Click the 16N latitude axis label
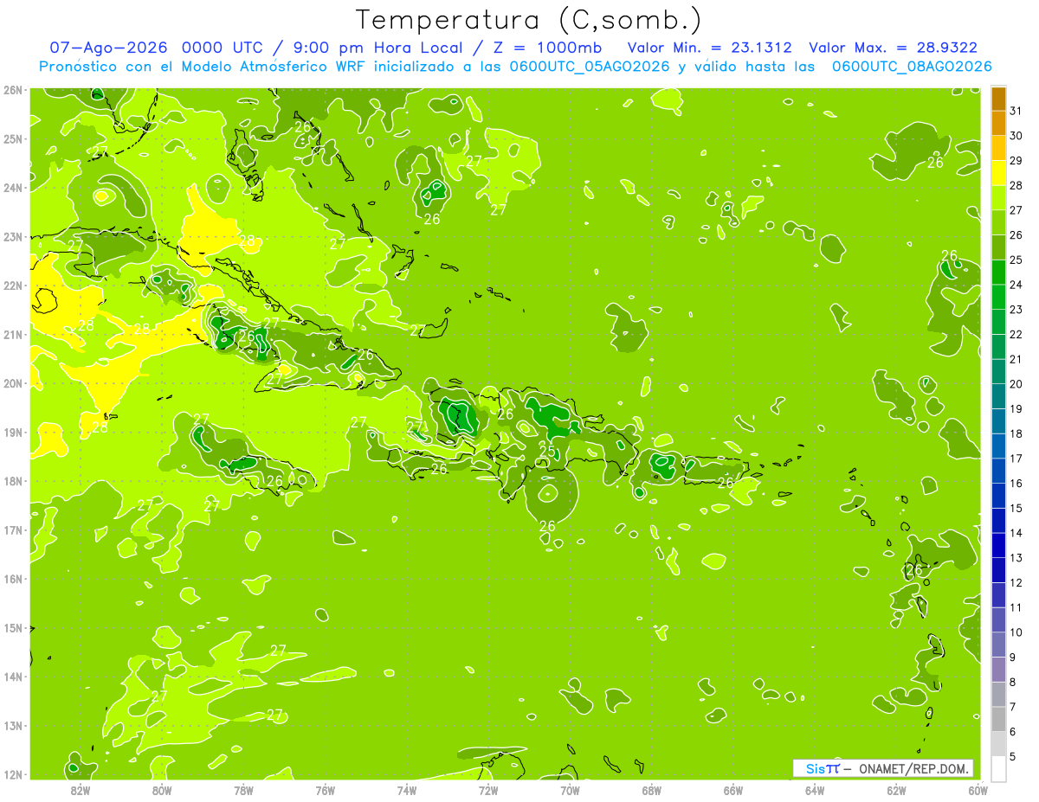The height and width of the screenshot is (802, 1039). (12, 579)
